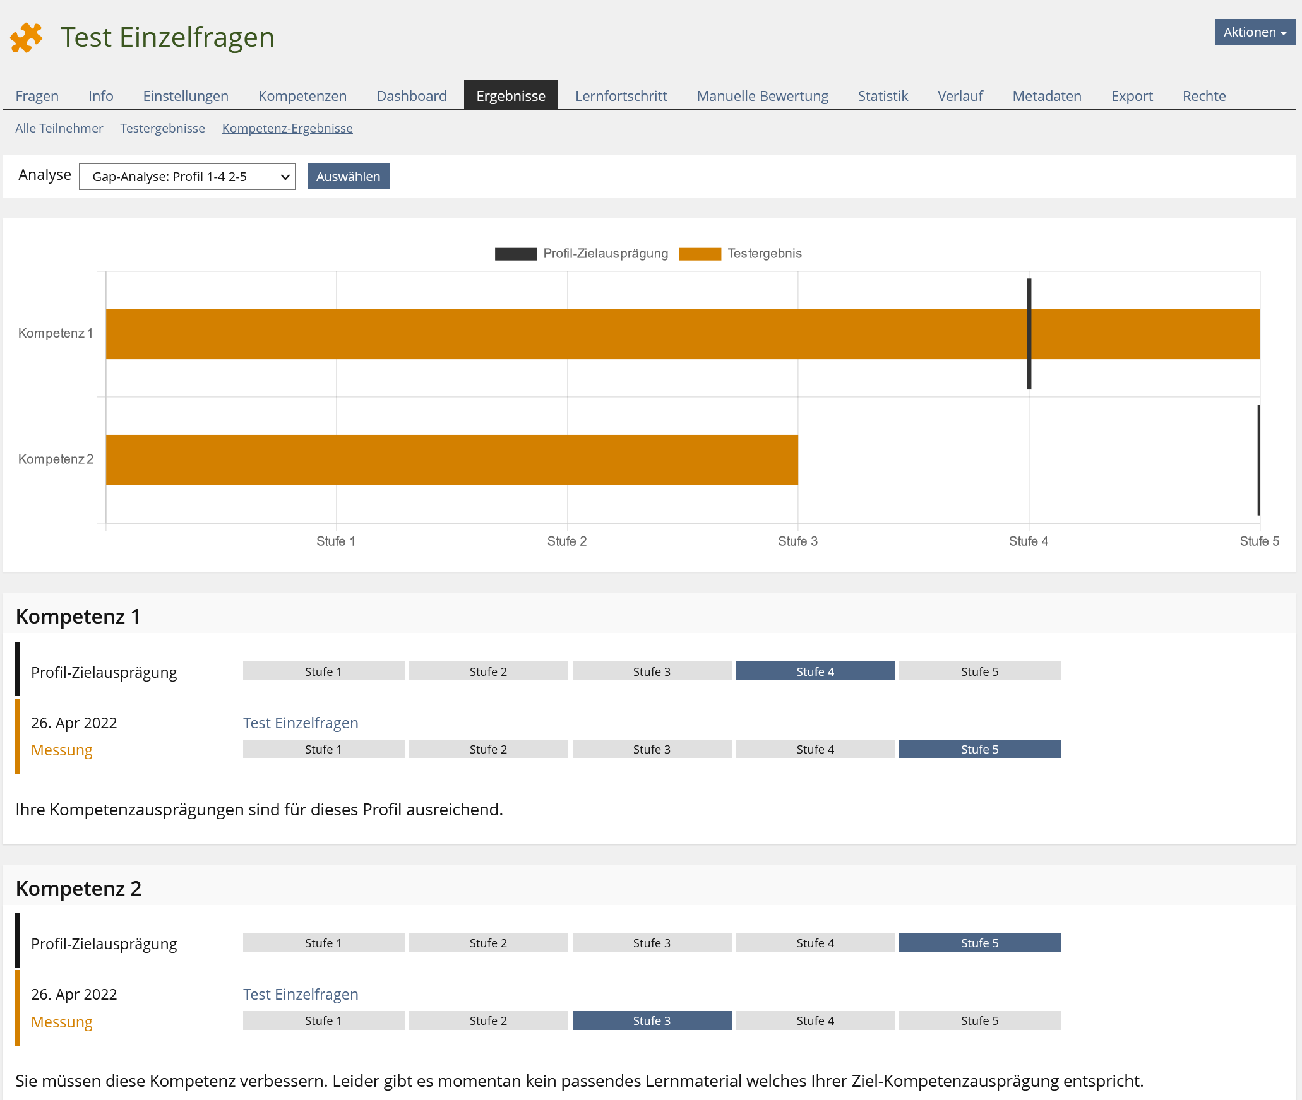Click the Kompetenz 2 orange chart bar

[451, 460]
